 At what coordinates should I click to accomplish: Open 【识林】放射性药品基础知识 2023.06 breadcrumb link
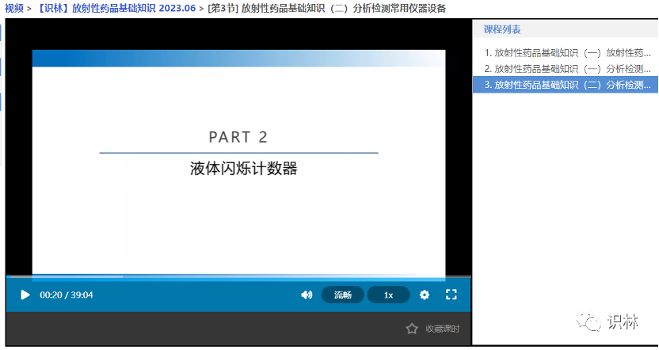point(116,9)
